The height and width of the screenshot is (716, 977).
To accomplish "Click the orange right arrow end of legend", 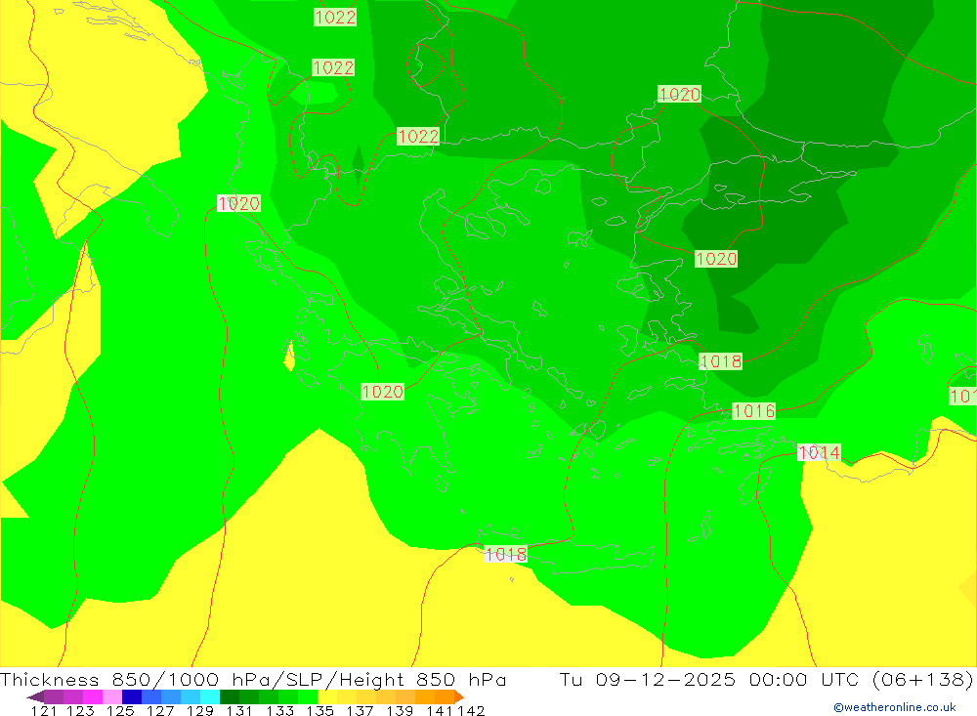I will [x=459, y=696].
